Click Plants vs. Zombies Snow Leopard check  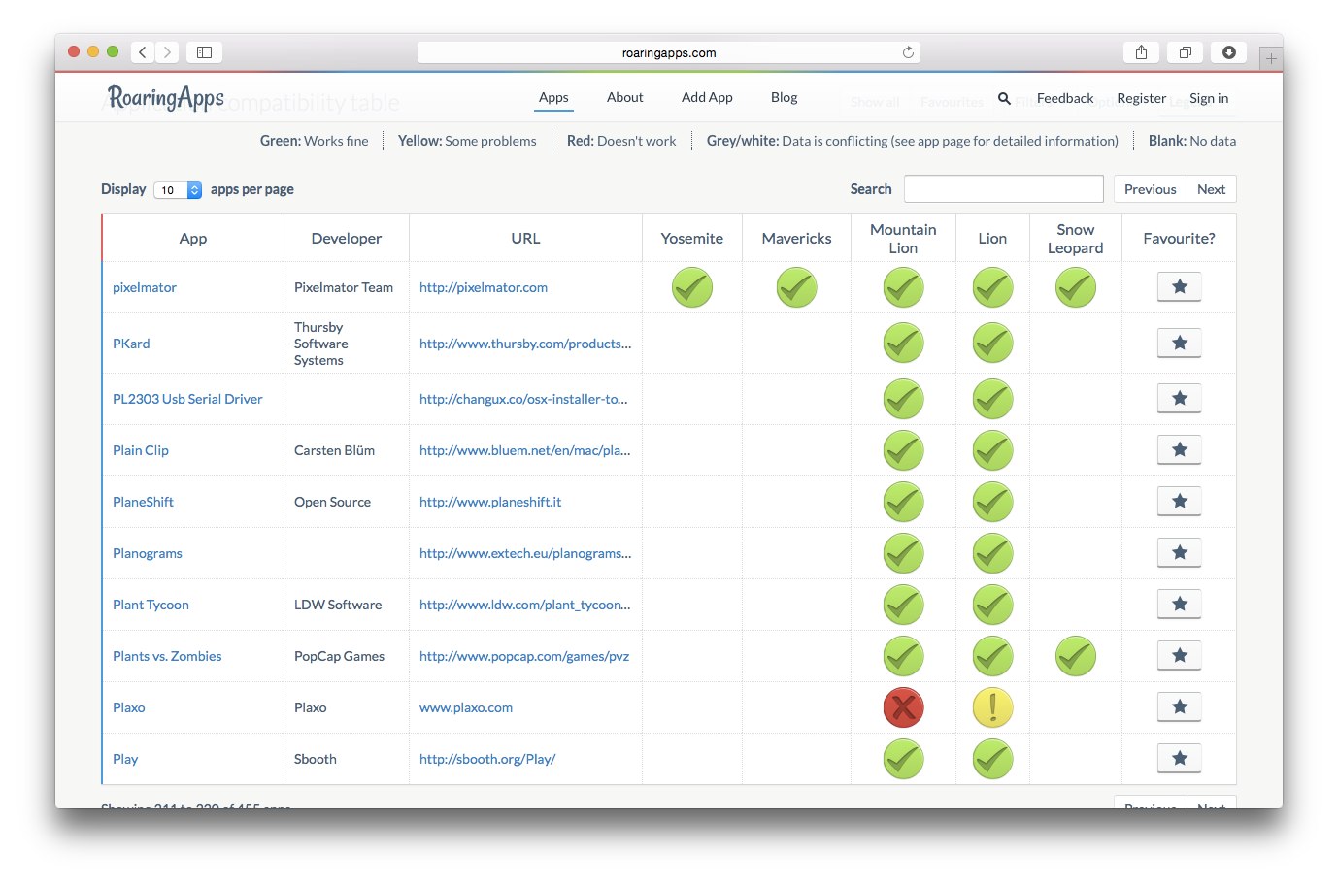click(x=1076, y=656)
